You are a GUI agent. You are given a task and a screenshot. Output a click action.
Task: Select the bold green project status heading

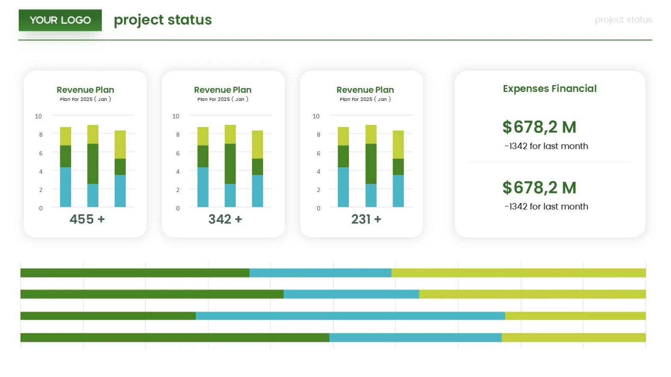coord(163,20)
